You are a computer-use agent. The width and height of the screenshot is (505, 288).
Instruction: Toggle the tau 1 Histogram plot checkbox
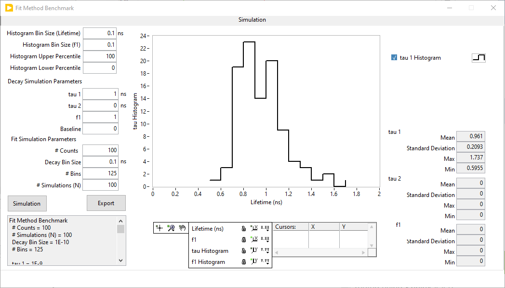tap(394, 58)
